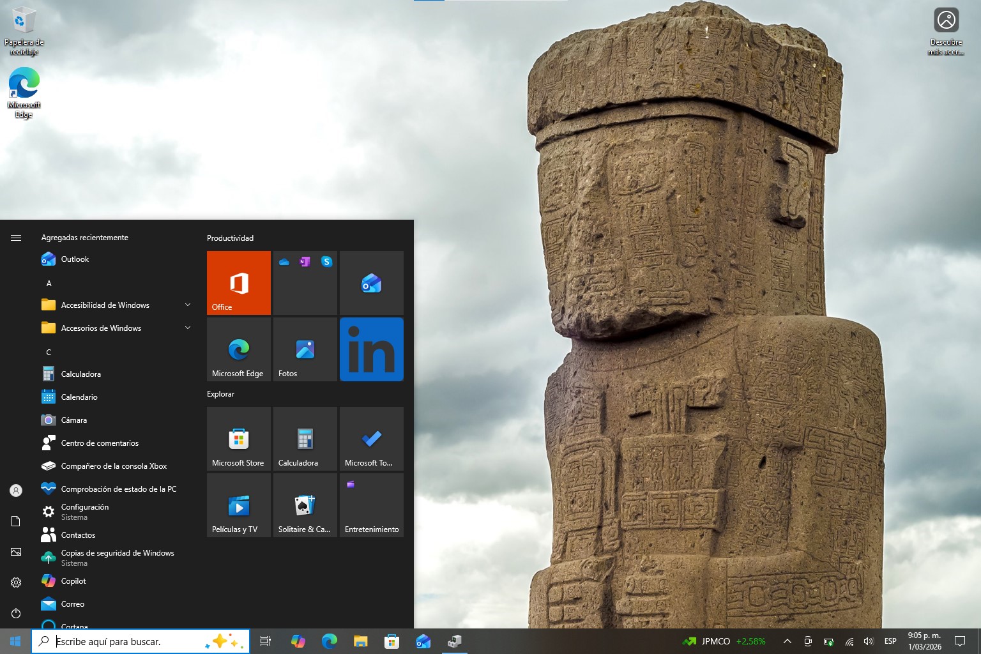This screenshot has height=654, width=981.
Task: Open the volume control in system tray
Action: [x=868, y=641]
